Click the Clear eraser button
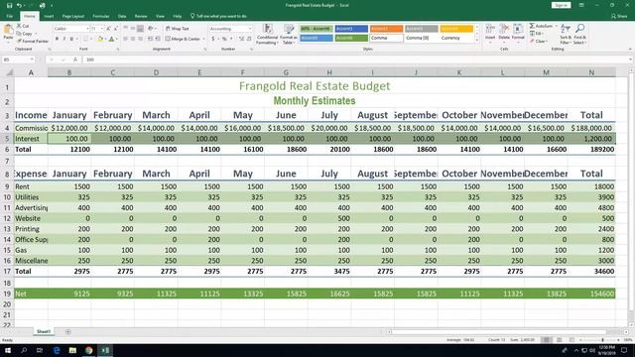 click(x=538, y=42)
